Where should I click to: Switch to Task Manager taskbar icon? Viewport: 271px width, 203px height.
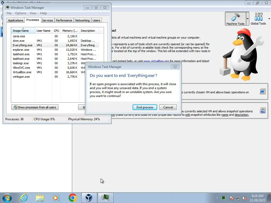105,198
